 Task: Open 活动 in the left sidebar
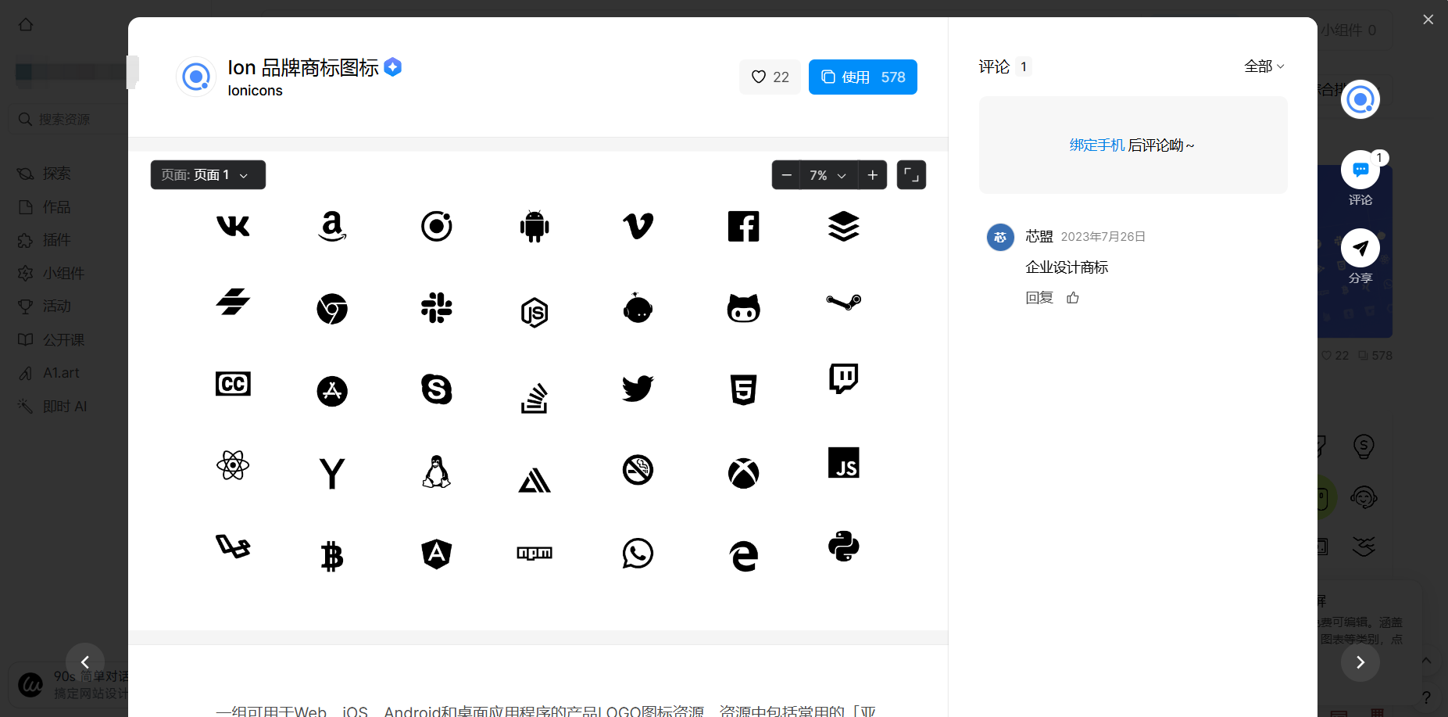(x=56, y=307)
